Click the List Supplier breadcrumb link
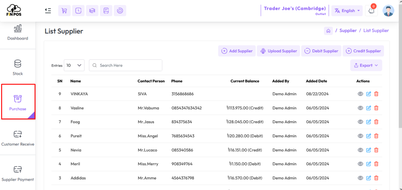This screenshot has height=190, width=402. [376, 30]
